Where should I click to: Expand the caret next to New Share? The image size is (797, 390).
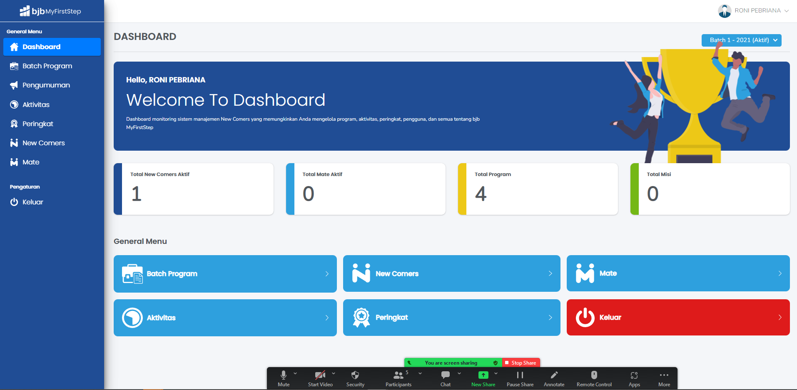496,373
